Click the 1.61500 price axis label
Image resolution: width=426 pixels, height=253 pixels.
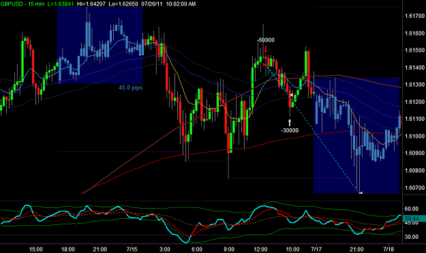point(414,50)
